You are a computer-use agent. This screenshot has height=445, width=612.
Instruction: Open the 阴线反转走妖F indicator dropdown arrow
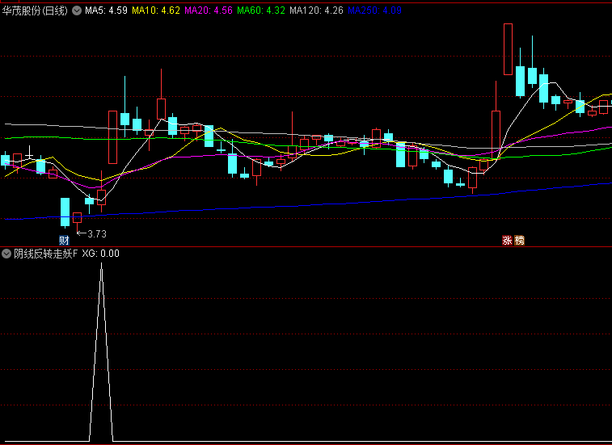pyautogui.click(x=7, y=254)
